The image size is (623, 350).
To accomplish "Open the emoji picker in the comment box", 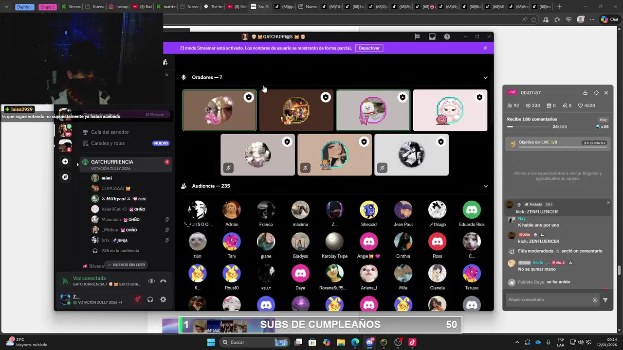I will coord(595,300).
